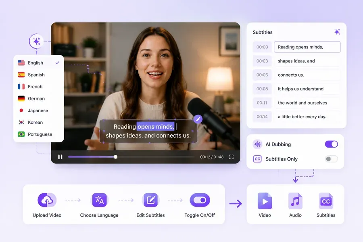Viewport: 363px width, 242px height.
Task: Click the Toggle On/Off switch icon
Action: click(x=200, y=200)
